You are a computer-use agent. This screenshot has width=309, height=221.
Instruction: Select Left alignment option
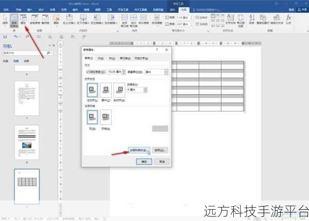(x=92, y=90)
